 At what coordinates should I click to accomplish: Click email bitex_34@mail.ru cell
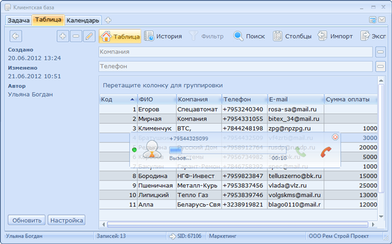pyautogui.click(x=296, y=119)
